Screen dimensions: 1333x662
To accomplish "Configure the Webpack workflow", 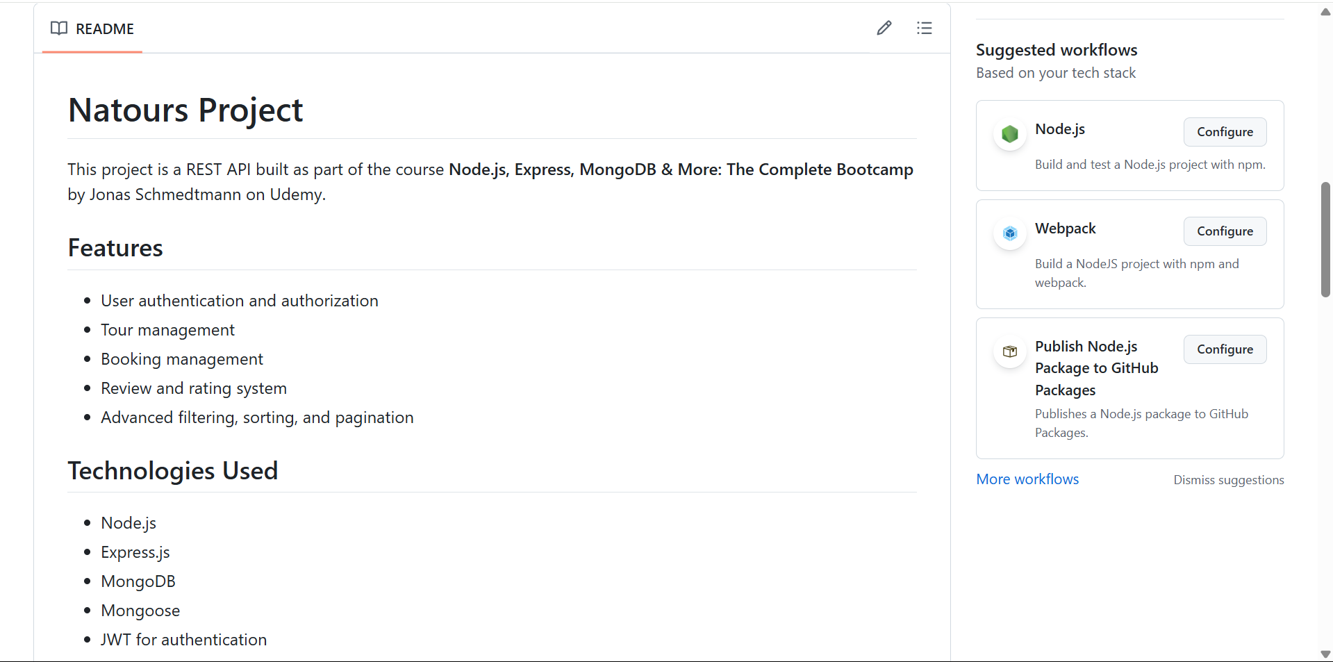I will [1225, 231].
